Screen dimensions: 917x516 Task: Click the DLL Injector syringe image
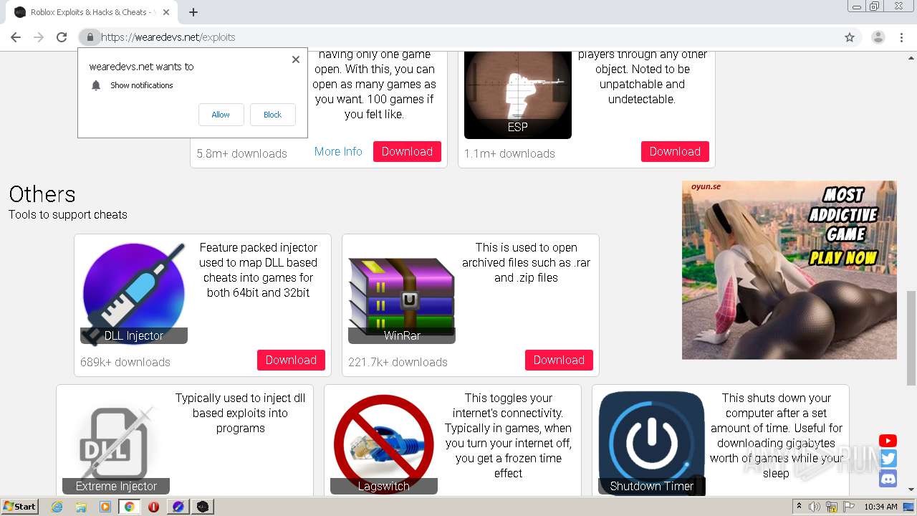point(134,292)
